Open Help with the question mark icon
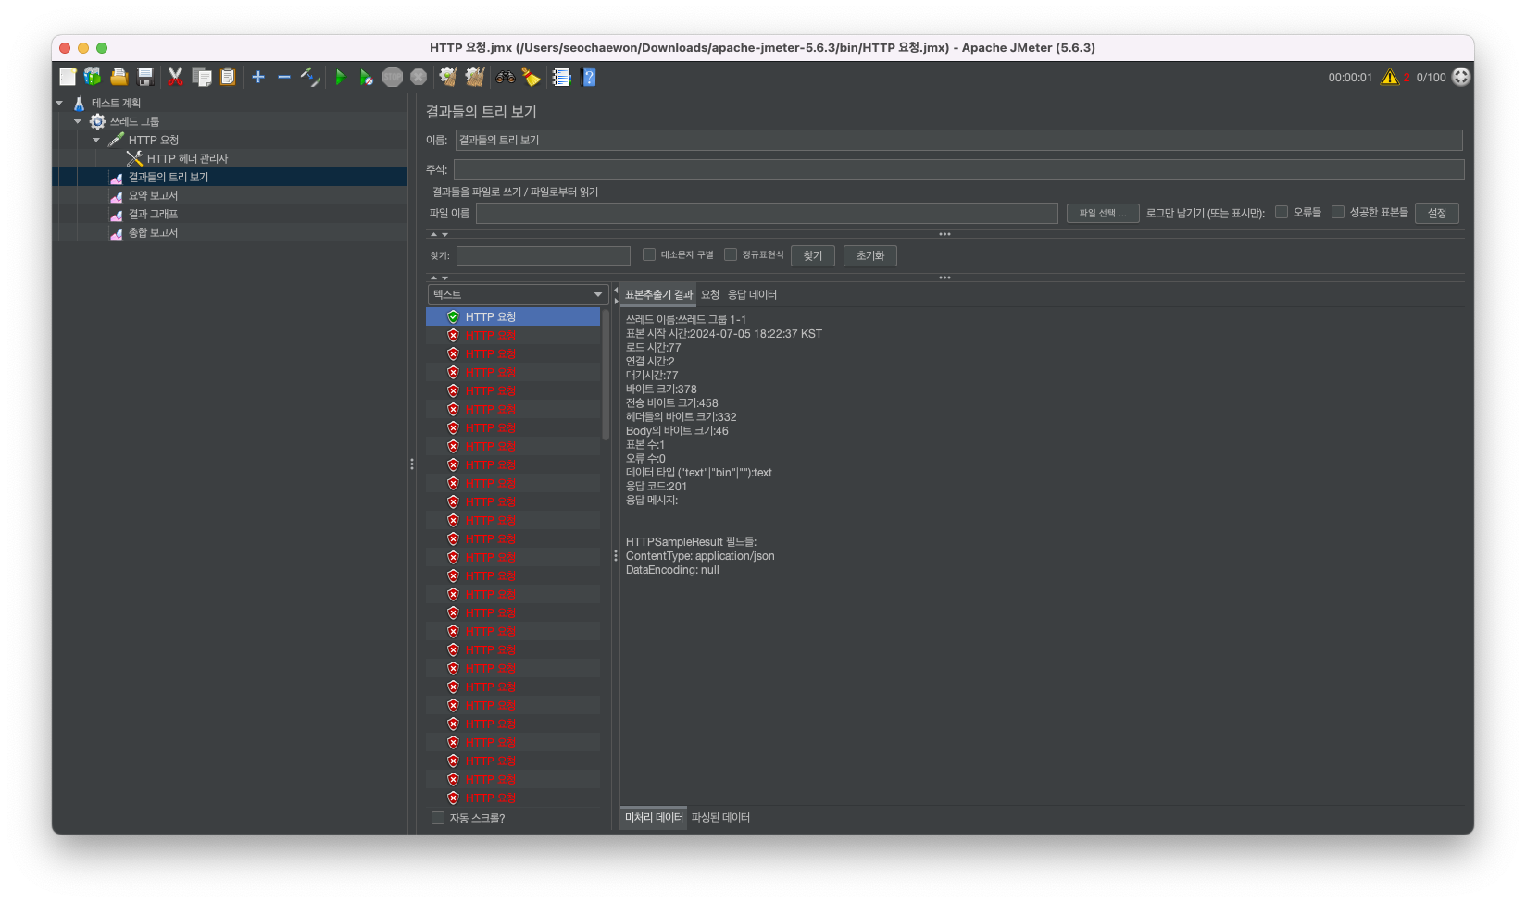This screenshot has width=1526, height=903. click(588, 77)
